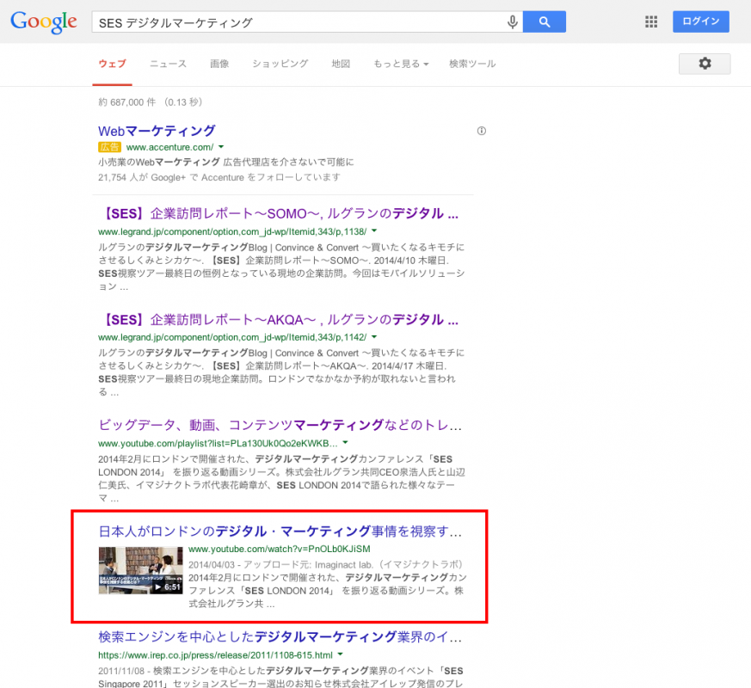The image size is (751, 688).
Task: Expand the arrow after the irep.co.jp URL
Action: pyautogui.click(x=340, y=654)
